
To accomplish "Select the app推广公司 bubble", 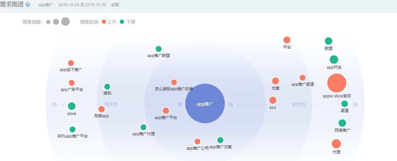I will (197, 141).
